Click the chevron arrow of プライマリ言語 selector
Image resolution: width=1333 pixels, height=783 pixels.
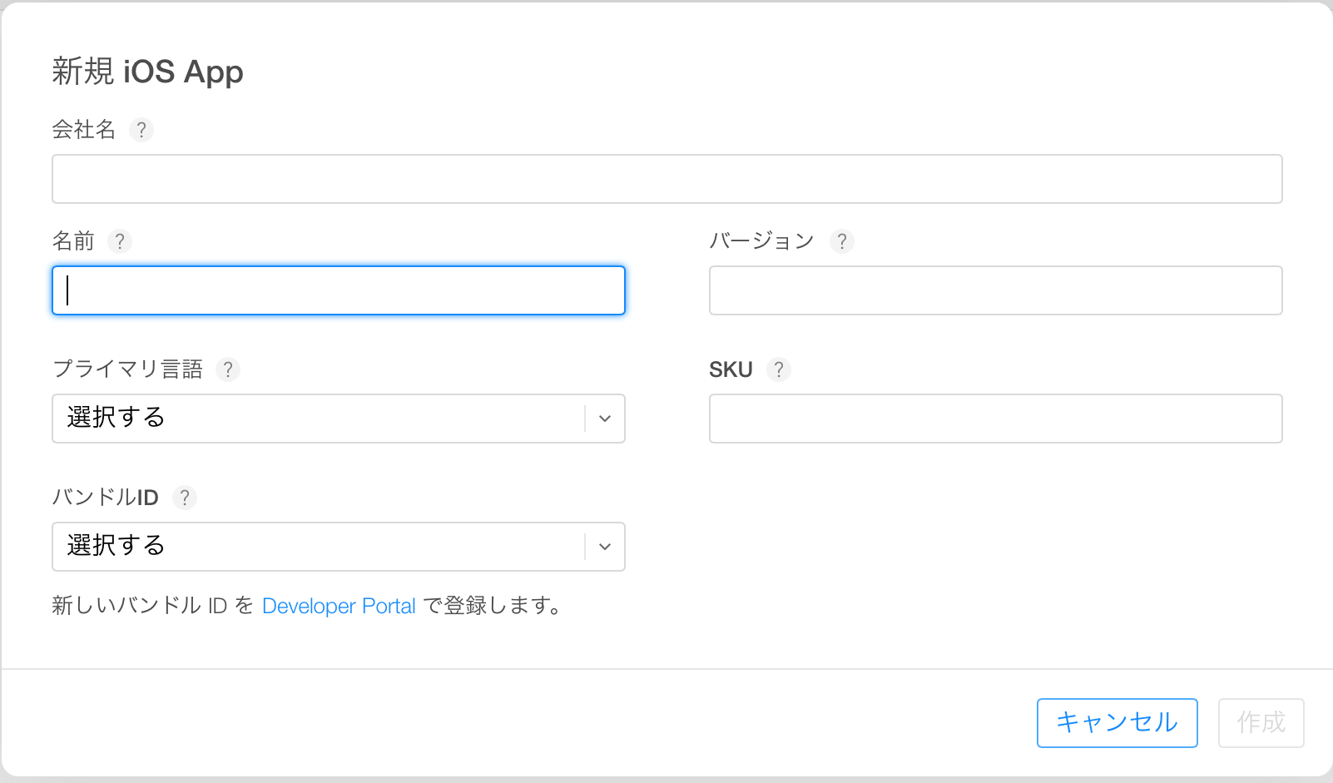click(x=605, y=419)
